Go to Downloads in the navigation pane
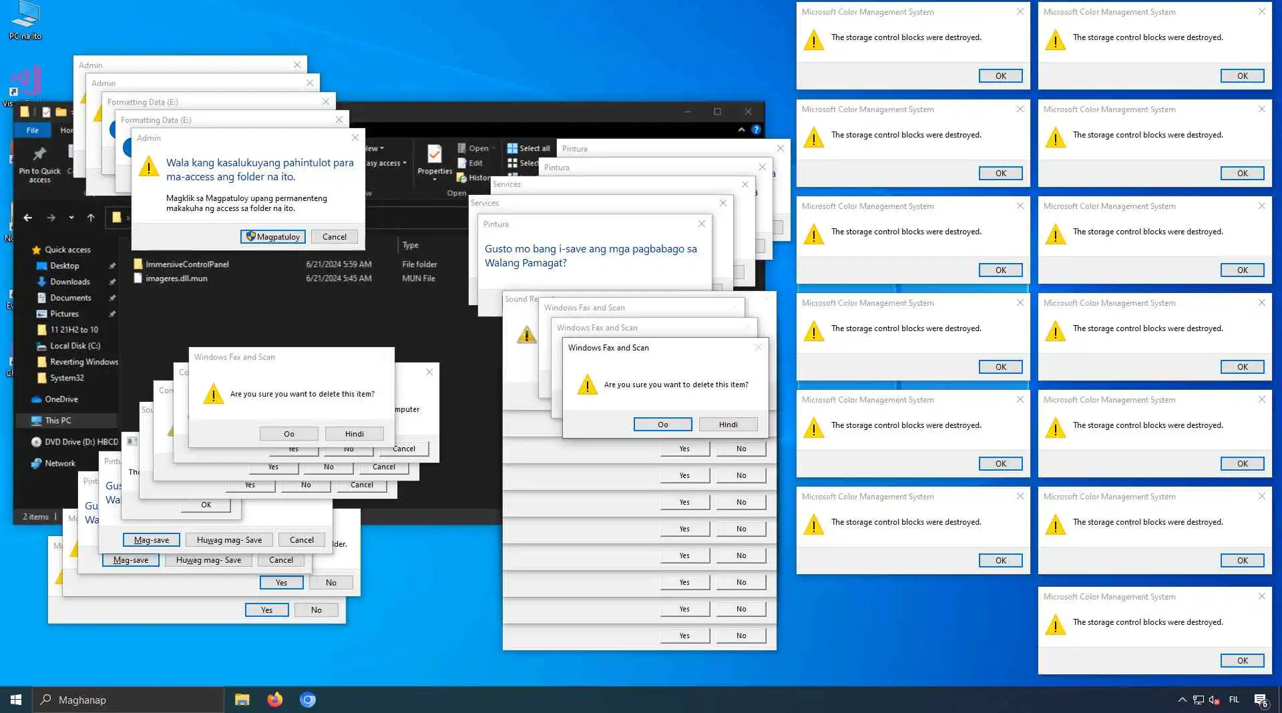Screen dimensions: 1282x713 70,282
